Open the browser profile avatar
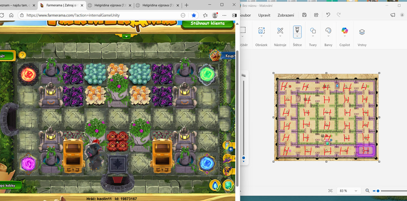 click(215, 15)
